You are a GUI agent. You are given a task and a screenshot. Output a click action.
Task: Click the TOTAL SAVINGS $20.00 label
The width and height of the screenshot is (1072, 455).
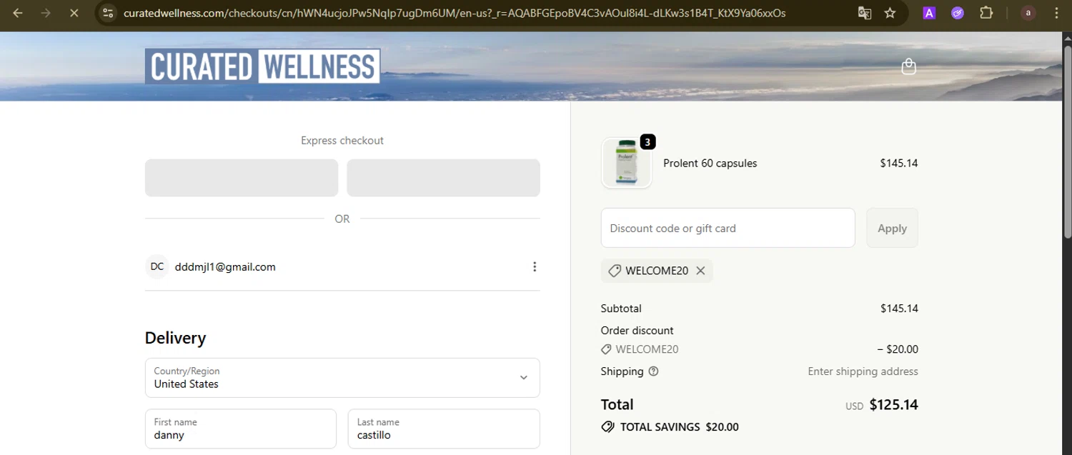click(679, 427)
